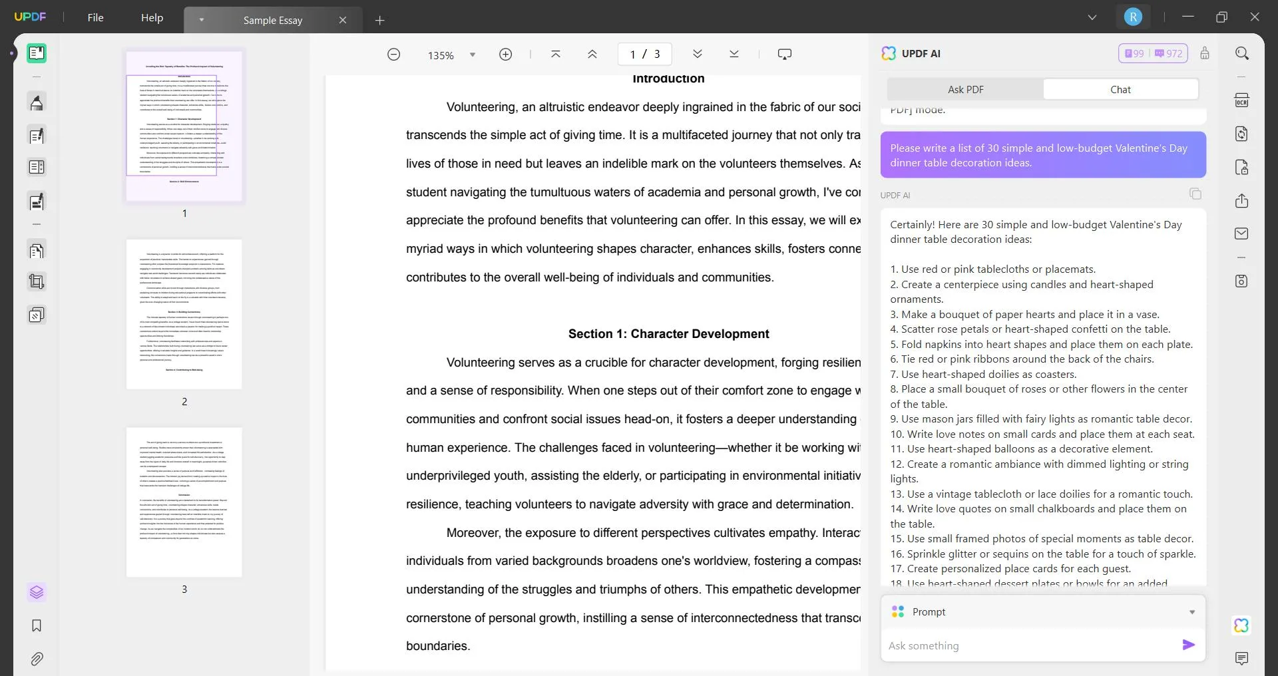Open the OCR tool in right sidebar

tap(1241, 100)
